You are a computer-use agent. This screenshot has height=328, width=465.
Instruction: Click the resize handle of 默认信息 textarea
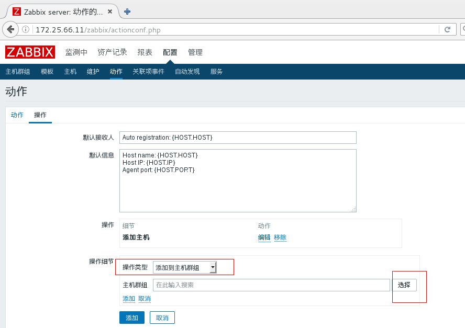point(353,209)
